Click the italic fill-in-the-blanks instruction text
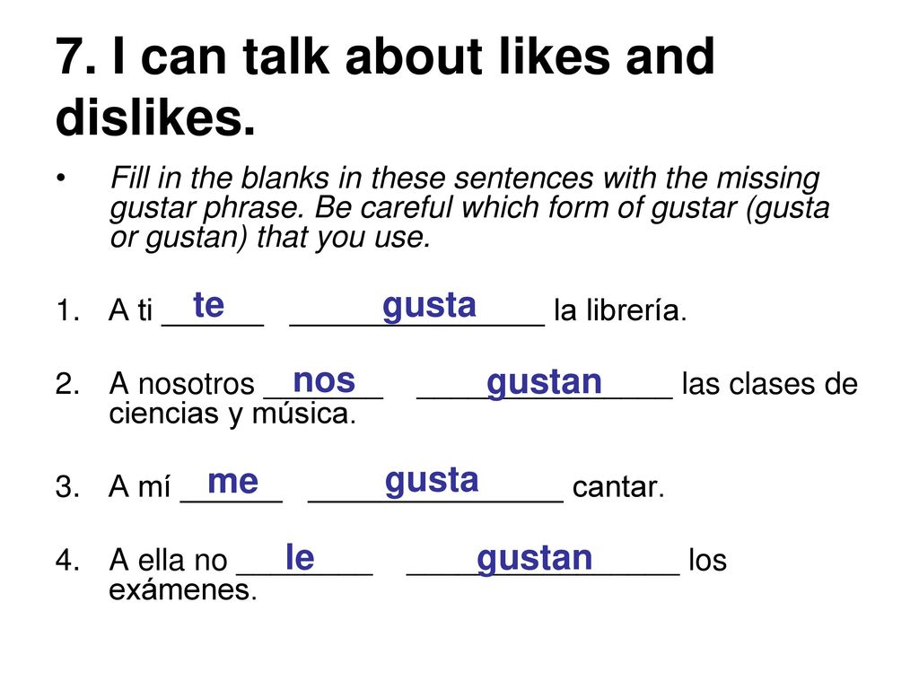The width and height of the screenshot is (919, 689). coord(470,208)
